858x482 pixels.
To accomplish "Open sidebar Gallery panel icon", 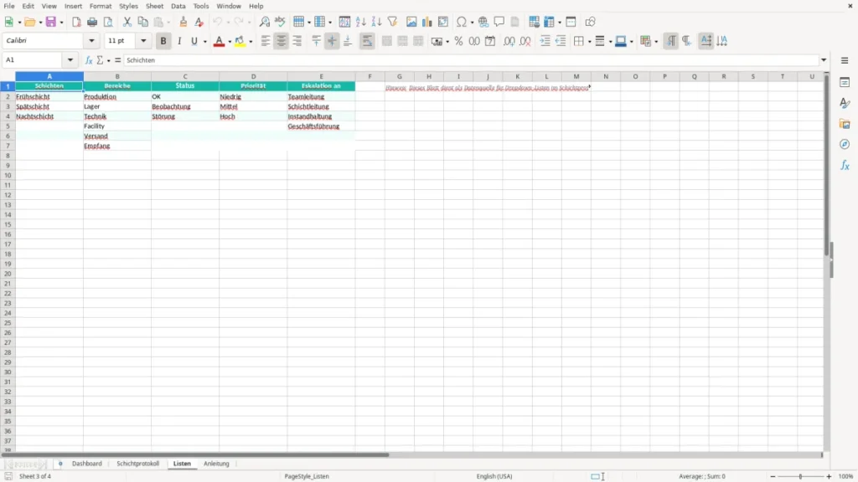I will coord(845,124).
